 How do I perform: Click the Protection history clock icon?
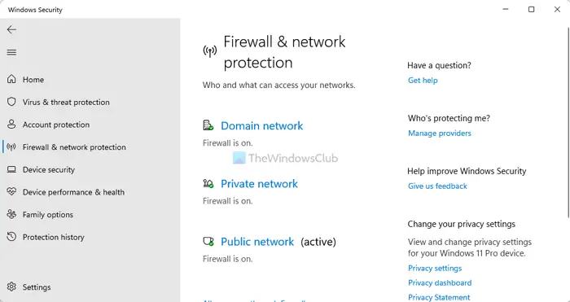point(11,237)
